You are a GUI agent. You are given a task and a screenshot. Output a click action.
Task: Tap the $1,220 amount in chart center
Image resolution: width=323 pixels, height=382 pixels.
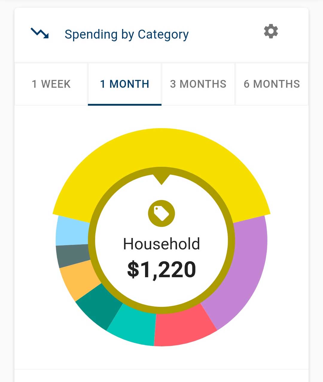(x=161, y=269)
